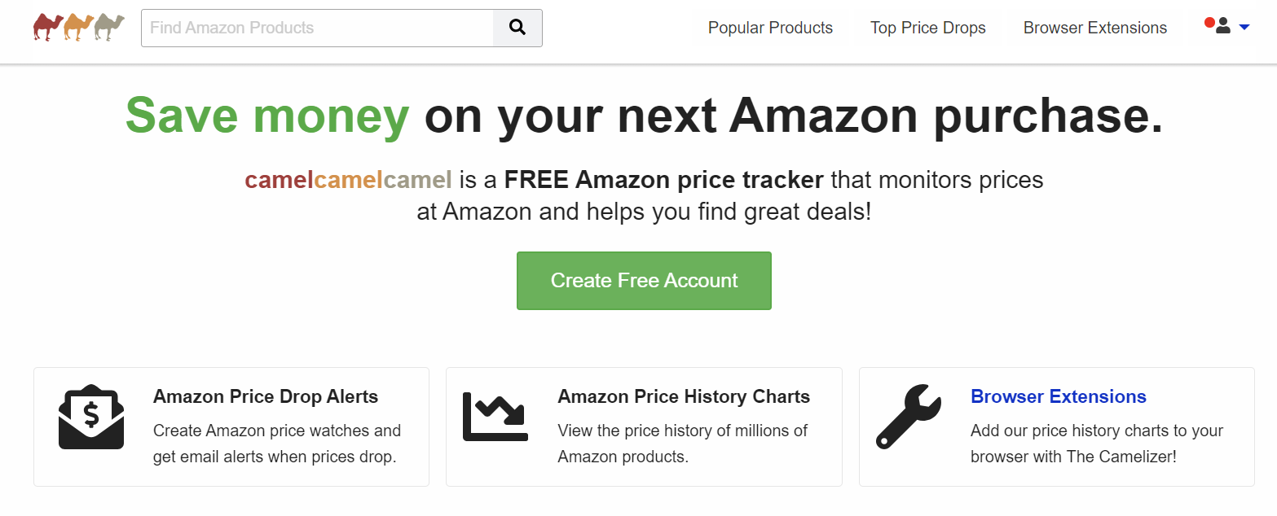This screenshot has width=1277, height=516.
Task: Click the price history chart icon
Action: pos(495,417)
